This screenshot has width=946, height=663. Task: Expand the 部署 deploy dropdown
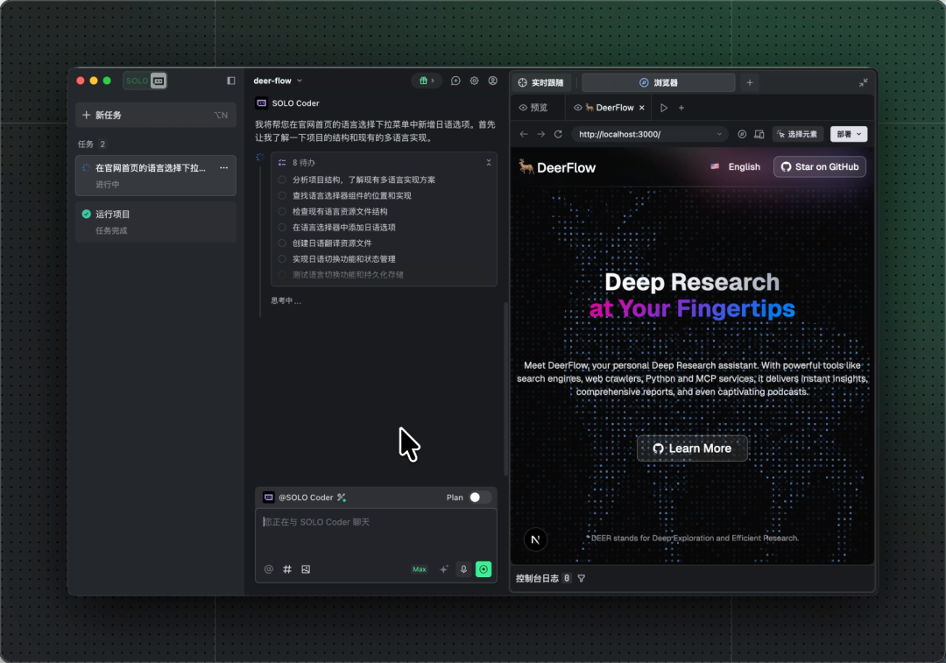pyautogui.click(x=849, y=134)
